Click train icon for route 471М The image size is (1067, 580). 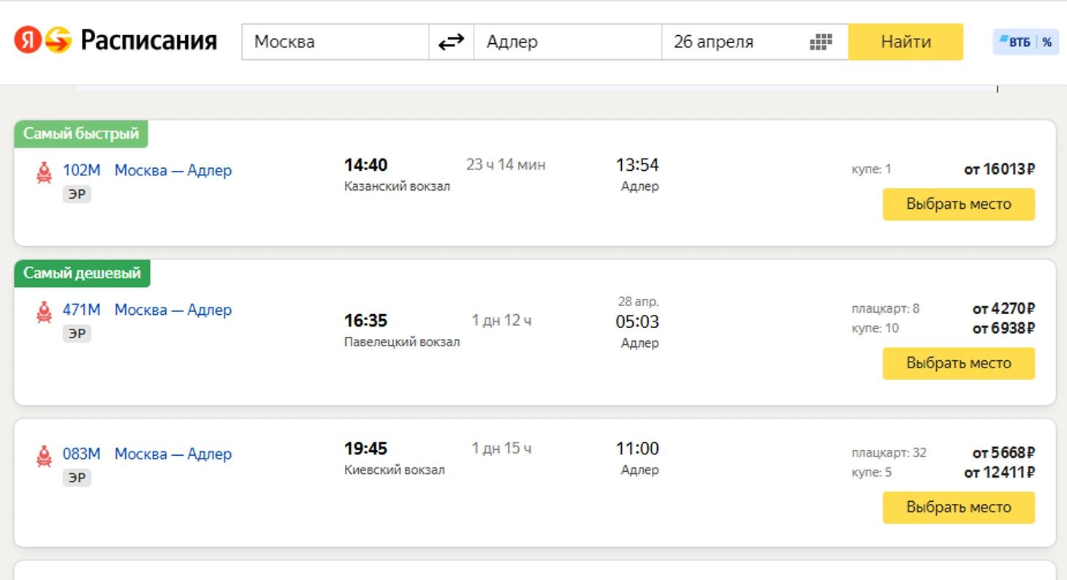tap(45, 312)
